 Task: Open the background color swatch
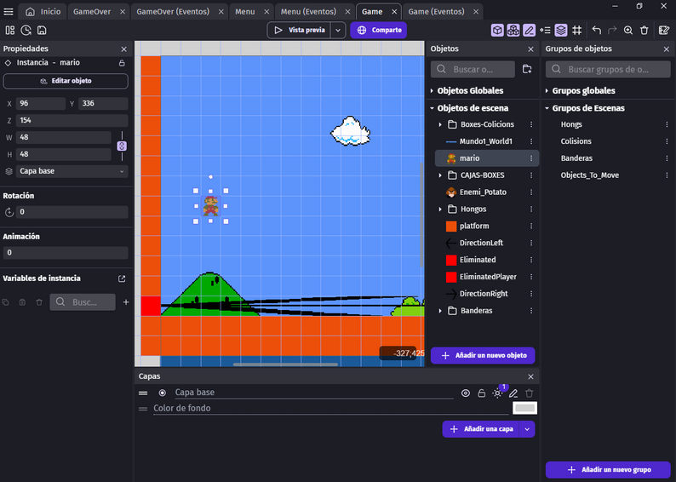tap(524, 408)
